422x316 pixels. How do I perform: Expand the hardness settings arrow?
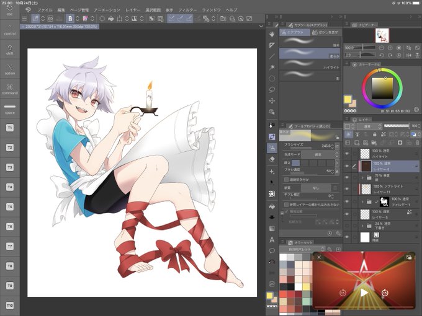click(x=337, y=162)
